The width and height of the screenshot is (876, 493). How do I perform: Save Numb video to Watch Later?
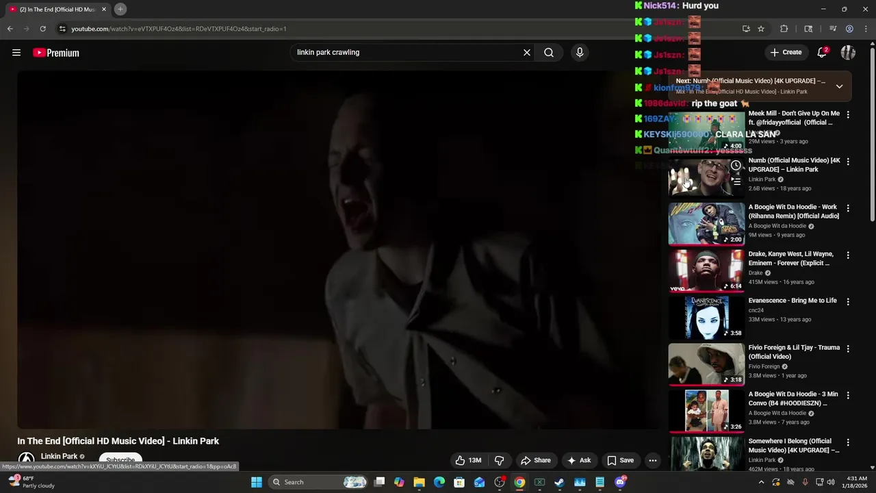(x=736, y=165)
